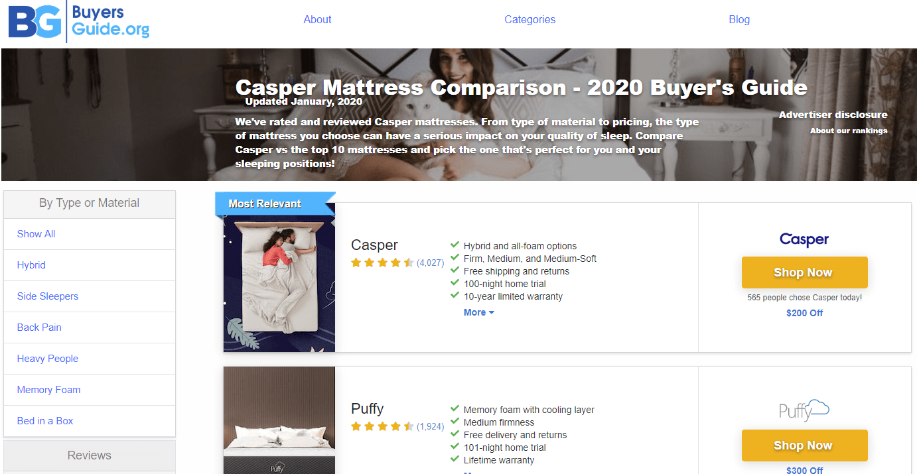Open the Categories menu item
Viewport: 917px width, 474px height.
(529, 19)
